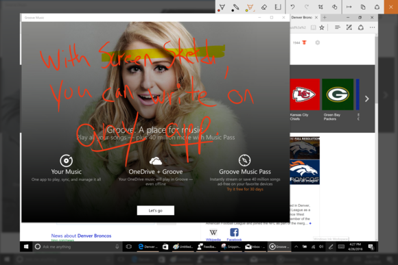The height and width of the screenshot is (265, 398).
Task: Redo the ink stroke
Action: [x=307, y=7]
